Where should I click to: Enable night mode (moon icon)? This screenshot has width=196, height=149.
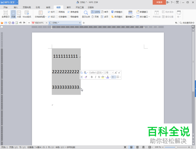[x=117, y=17]
